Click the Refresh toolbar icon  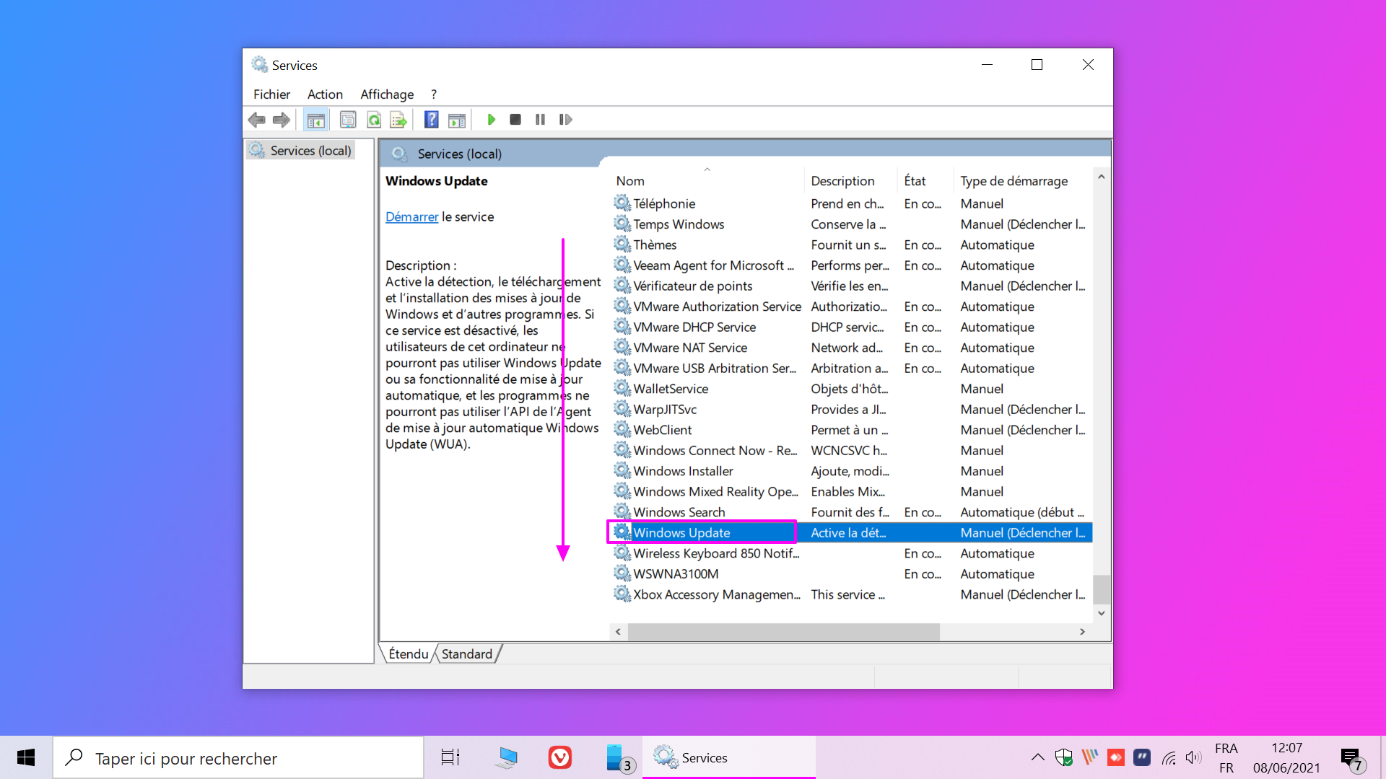pyautogui.click(x=374, y=120)
